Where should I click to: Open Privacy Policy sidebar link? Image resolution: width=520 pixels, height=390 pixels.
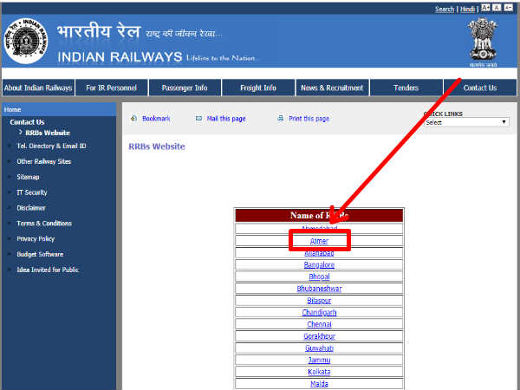pos(36,239)
